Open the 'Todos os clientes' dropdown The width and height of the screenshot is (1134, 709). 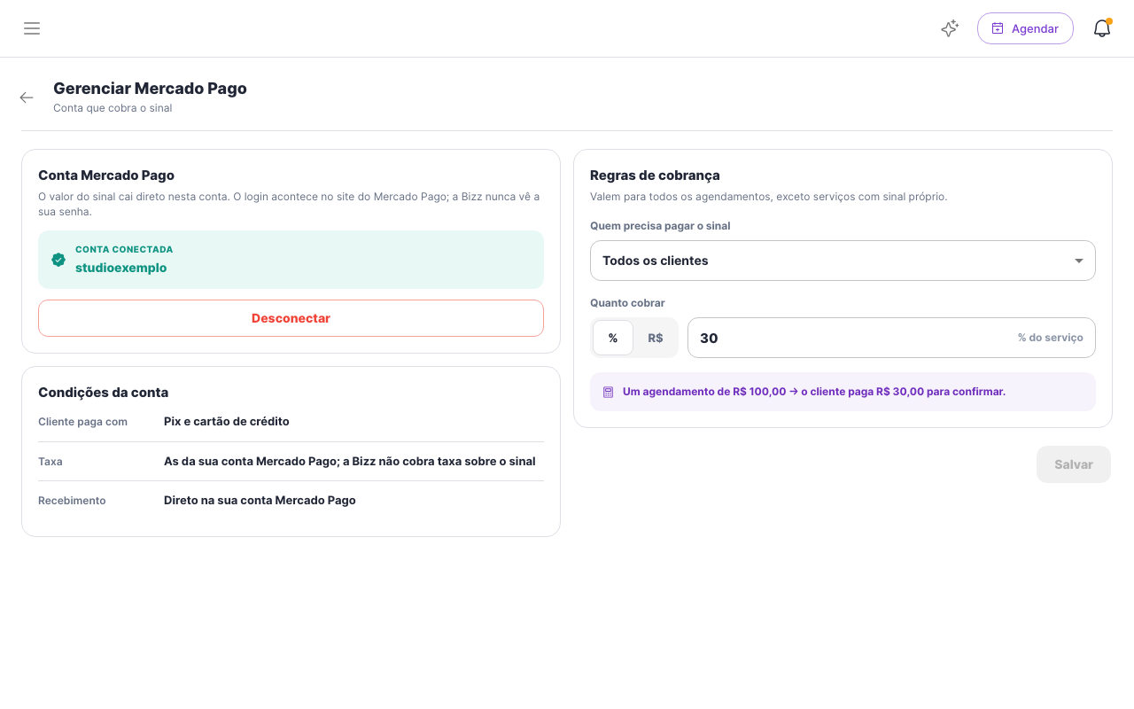click(843, 261)
